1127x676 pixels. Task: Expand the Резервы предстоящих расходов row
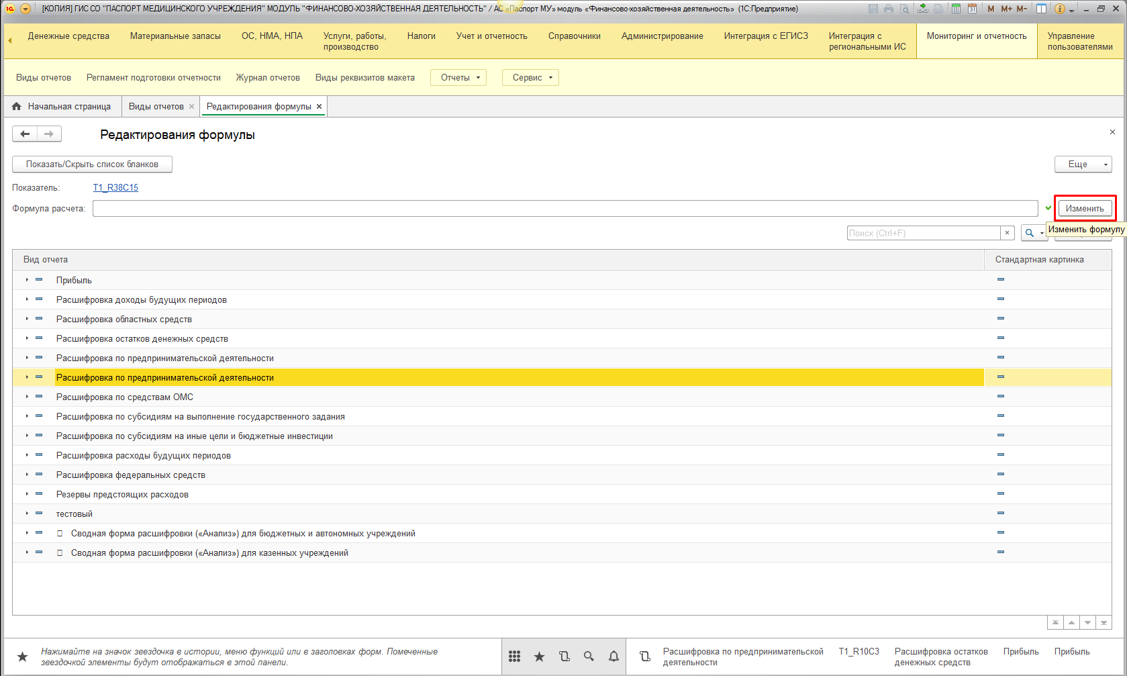pos(27,494)
